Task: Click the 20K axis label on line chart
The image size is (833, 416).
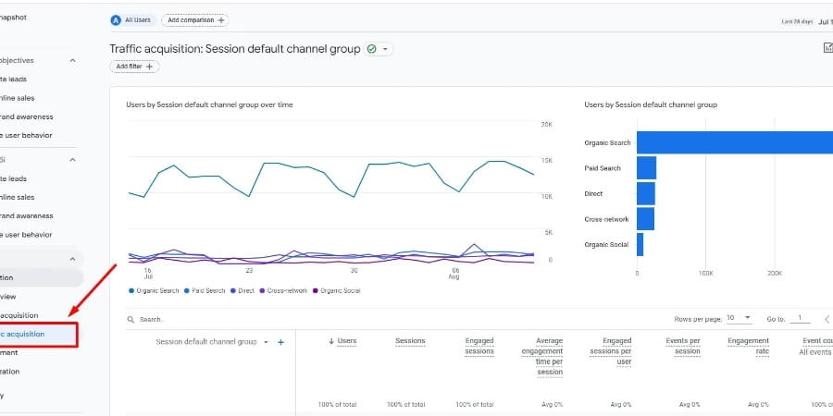Action: [547, 125]
